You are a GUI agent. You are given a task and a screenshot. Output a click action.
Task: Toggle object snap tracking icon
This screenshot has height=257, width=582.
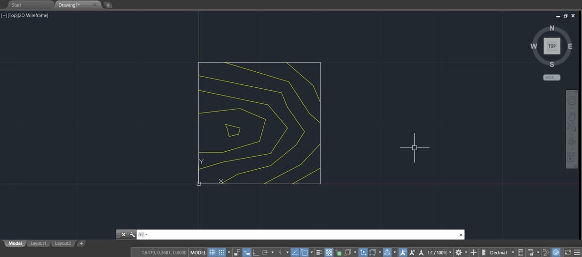(x=295, y=253)
